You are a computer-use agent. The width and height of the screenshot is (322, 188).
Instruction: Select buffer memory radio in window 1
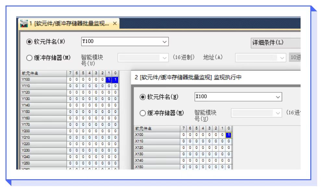[29, 58]
